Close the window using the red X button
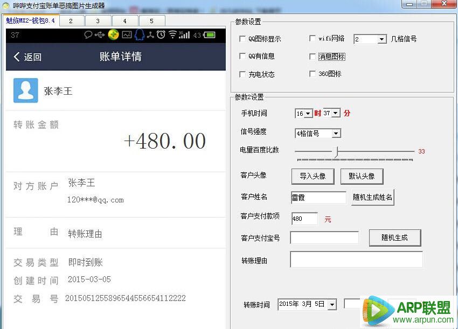The height and width of the screenshot is (329, 458). pos(445,4)
